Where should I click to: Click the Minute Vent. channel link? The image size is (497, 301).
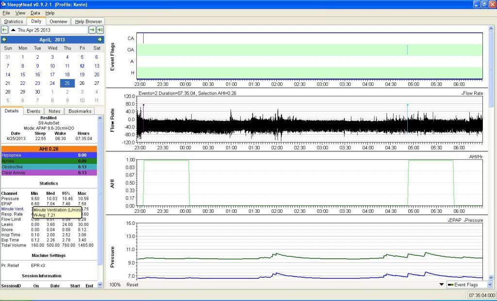point(13,209)
